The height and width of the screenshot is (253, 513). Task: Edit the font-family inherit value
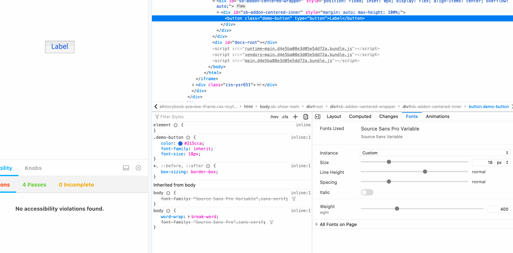[201, 149]
